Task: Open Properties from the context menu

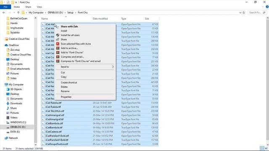Action: pyautogui.click(x=66, y=97)
